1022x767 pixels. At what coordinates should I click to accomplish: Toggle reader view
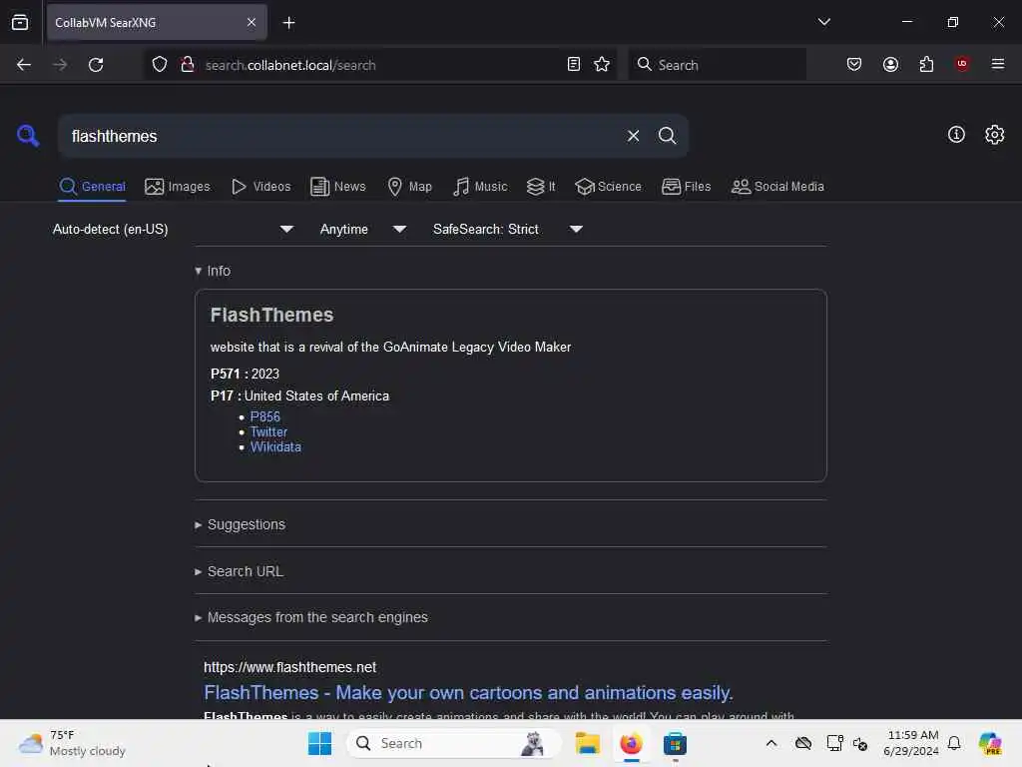(574, 65)
